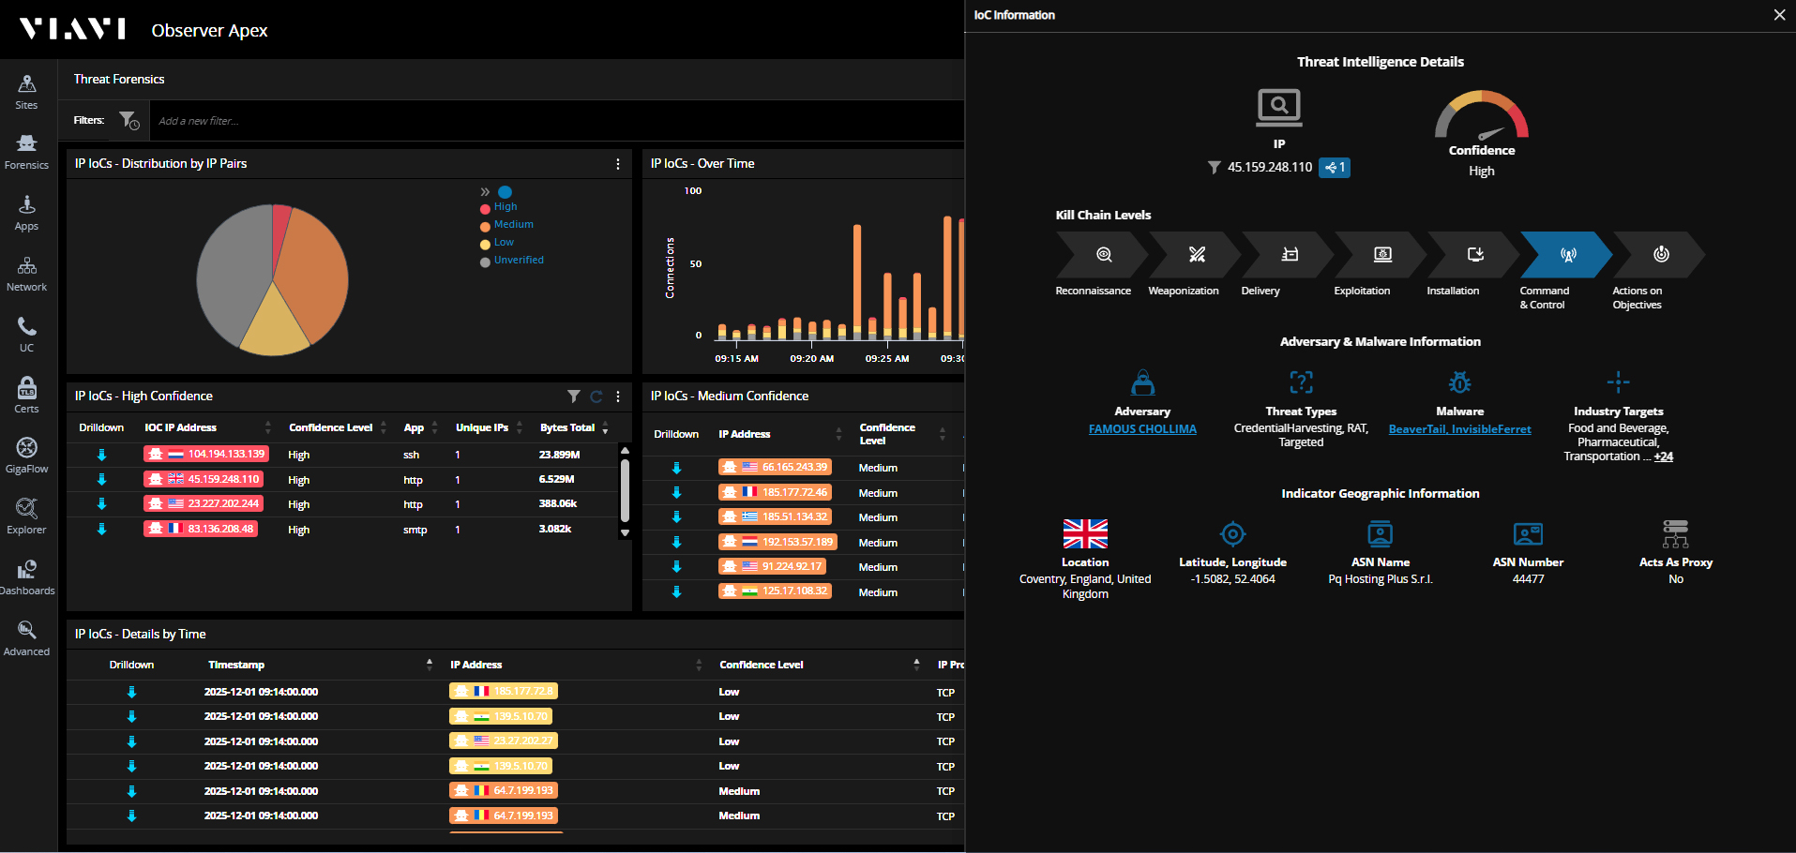Click the 91.224.92.17 IP badge
Screen dimensions: 1796x853
(x=772, y=566)
